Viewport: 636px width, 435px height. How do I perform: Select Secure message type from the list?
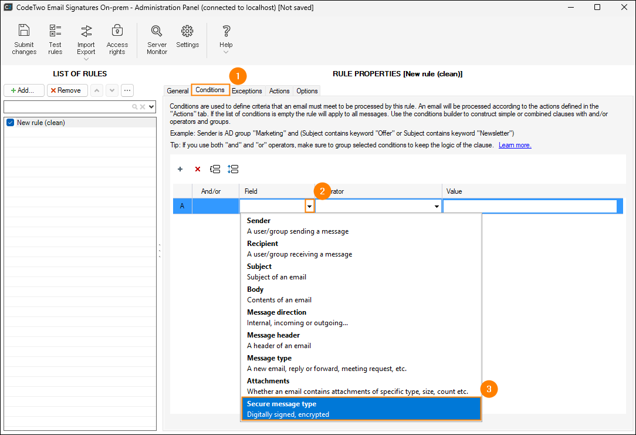point(361,409)
